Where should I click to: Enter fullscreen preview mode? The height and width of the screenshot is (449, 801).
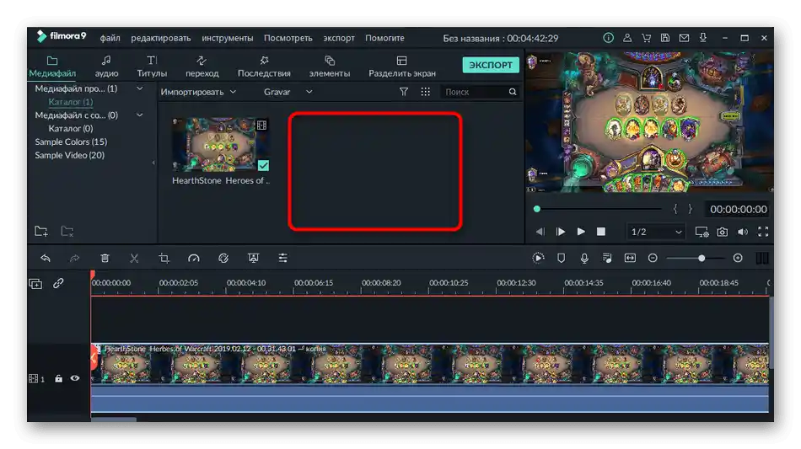tap(763, 232)
